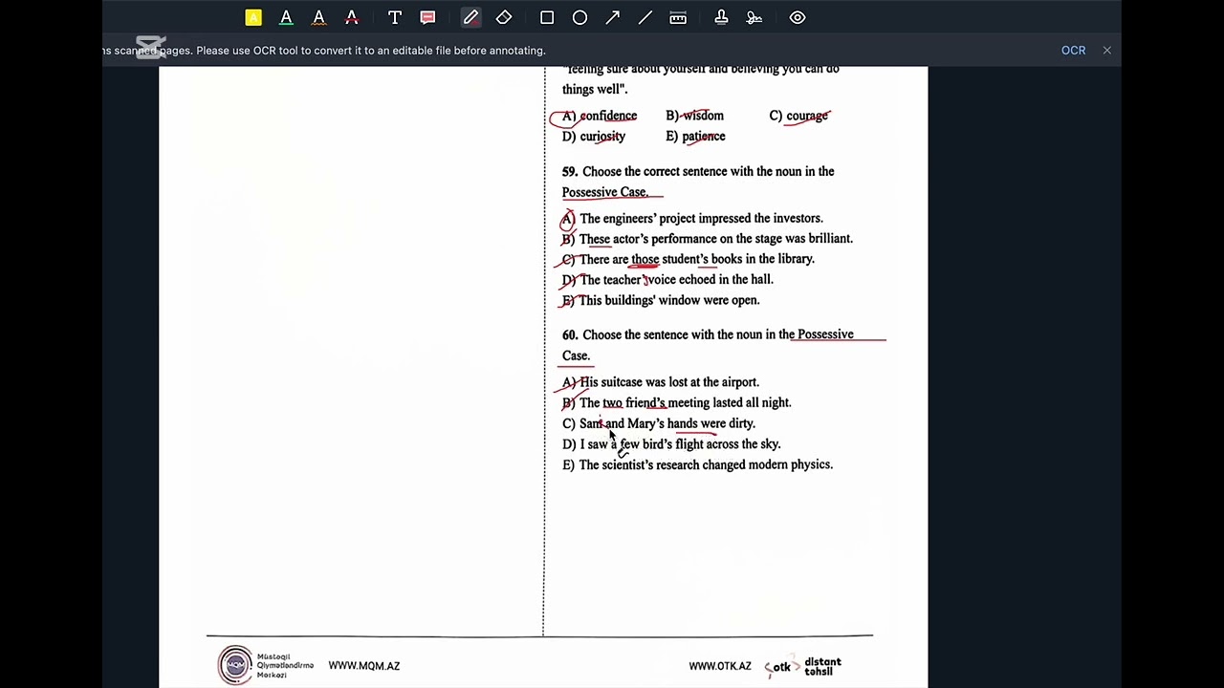Viewport: 1224px width, 688px height.
Task: Click "The teacher's voice echoed" sentence
Action: (x=667, y=280)
